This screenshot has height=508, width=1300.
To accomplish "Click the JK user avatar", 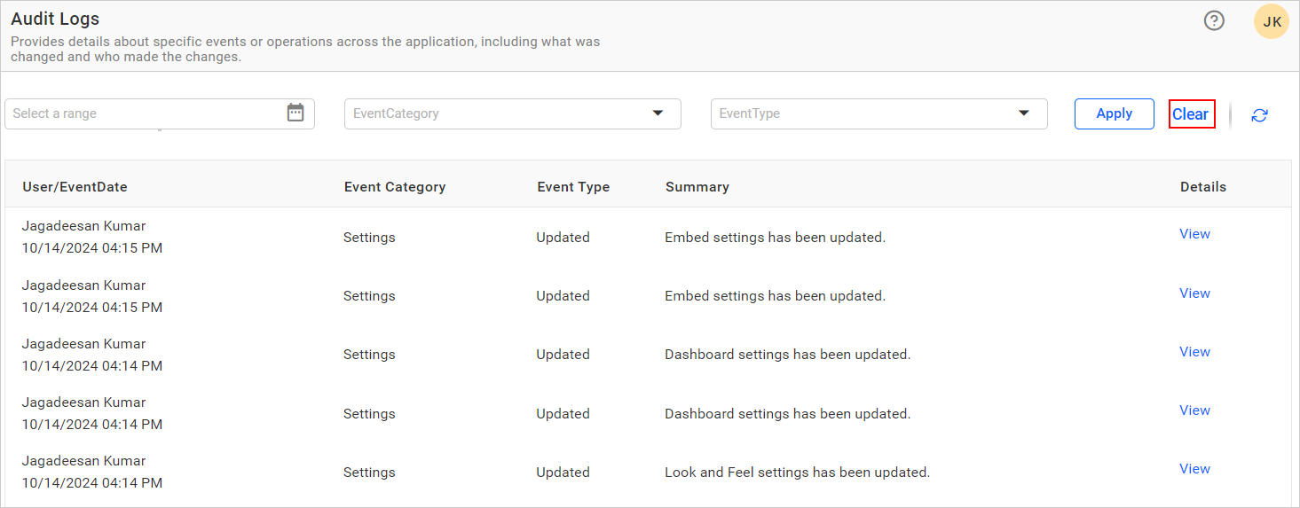I will point(1271,22).
